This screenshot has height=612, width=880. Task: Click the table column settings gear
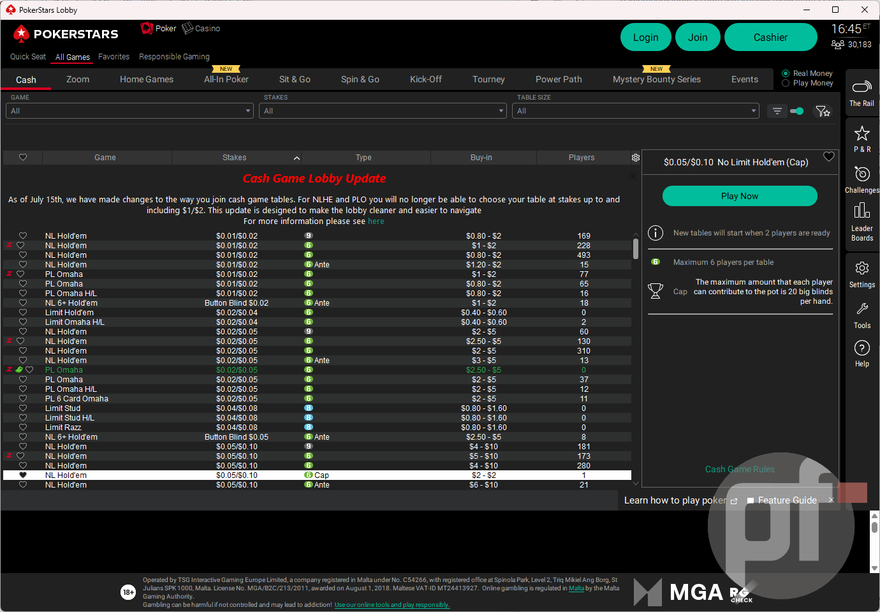tap(635, 158)
